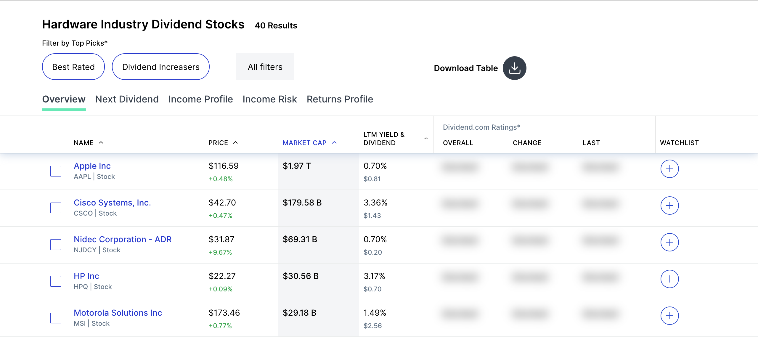Open the Income Profile tab
Screen dimensions: 758x337
click(200, 99)
